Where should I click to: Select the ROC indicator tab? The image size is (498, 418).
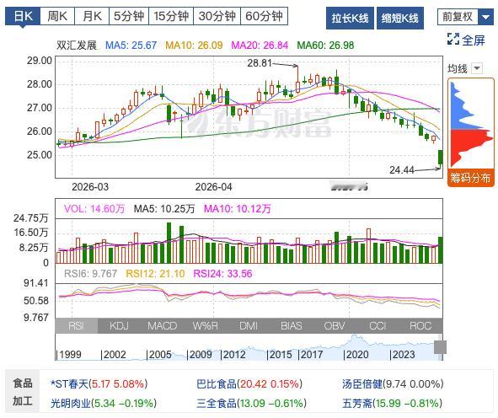pos(420,325)
